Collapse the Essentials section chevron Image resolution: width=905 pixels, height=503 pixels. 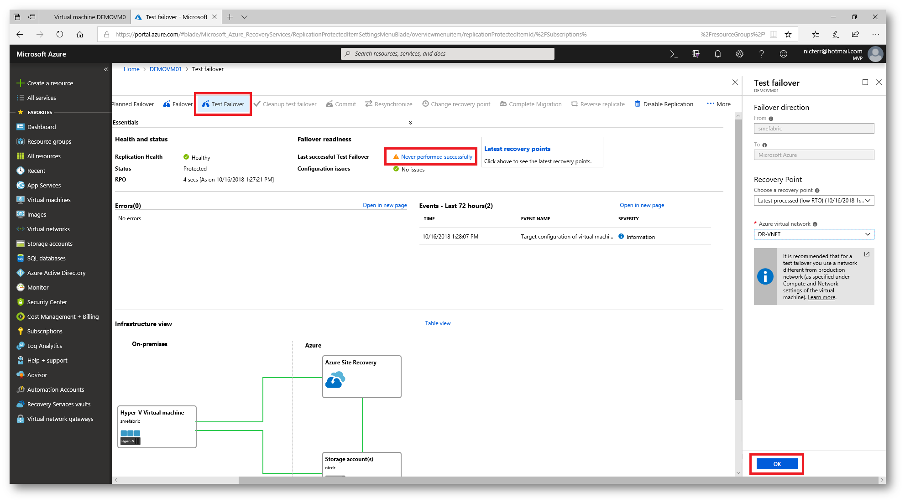click(x=410, y=123)
